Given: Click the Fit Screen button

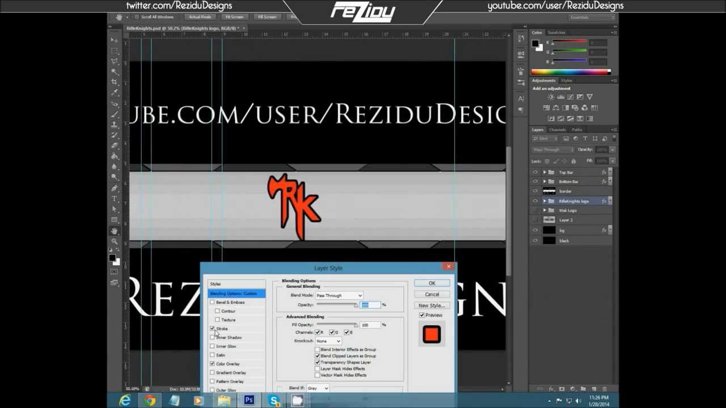Looking at the screenshot, I should (x=234, y=17).
